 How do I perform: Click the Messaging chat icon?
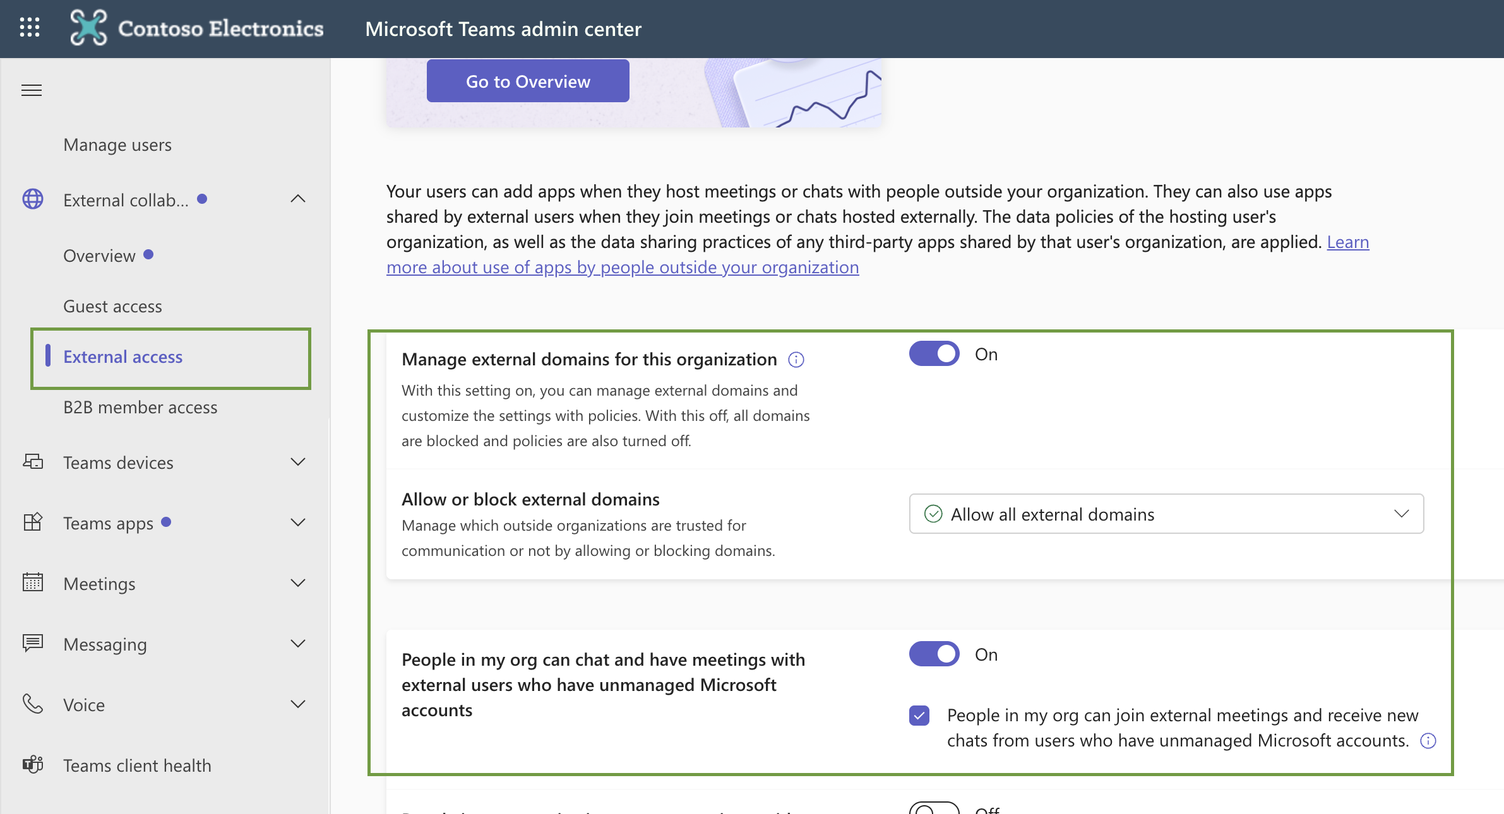tap(33, 643)
